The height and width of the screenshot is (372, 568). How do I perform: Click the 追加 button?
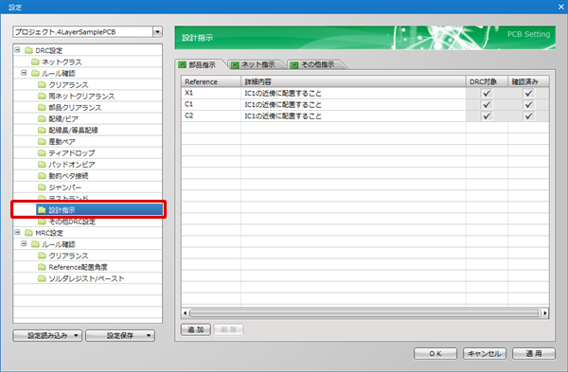point(196,329)
